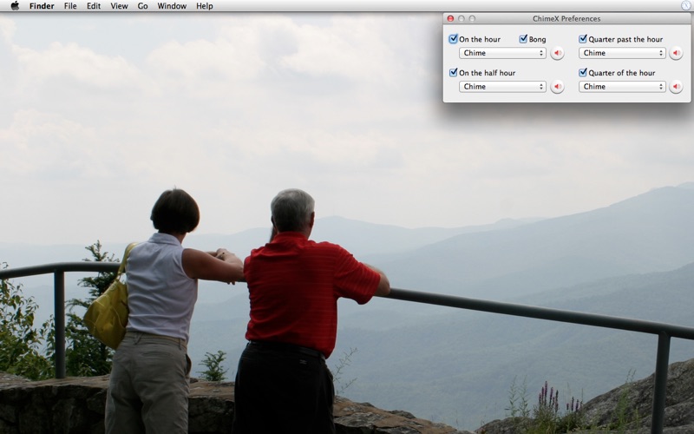Play the Quarter of the hour sound

point(676,87)
